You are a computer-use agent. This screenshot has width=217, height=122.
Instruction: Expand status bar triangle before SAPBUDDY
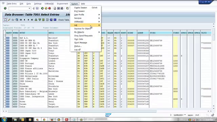point(171,115)
